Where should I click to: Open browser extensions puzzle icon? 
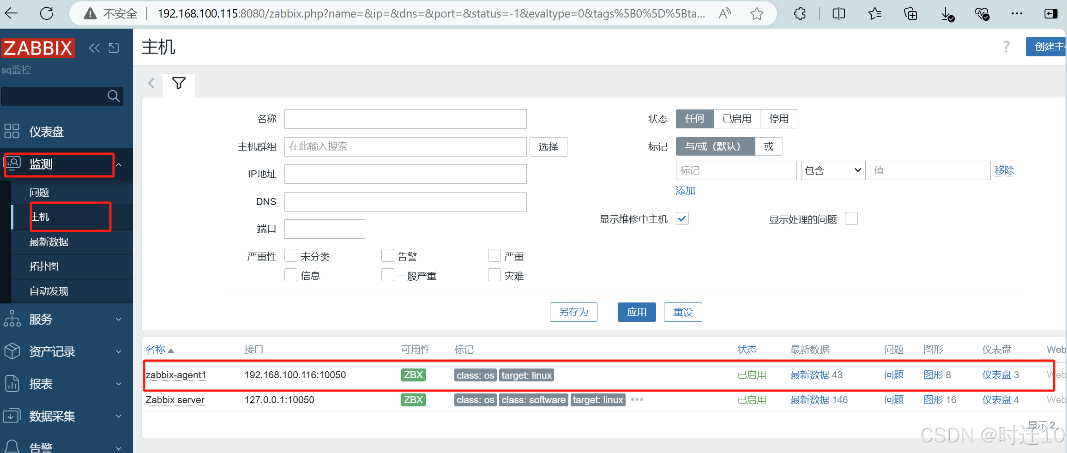click(x=800, y=14)
